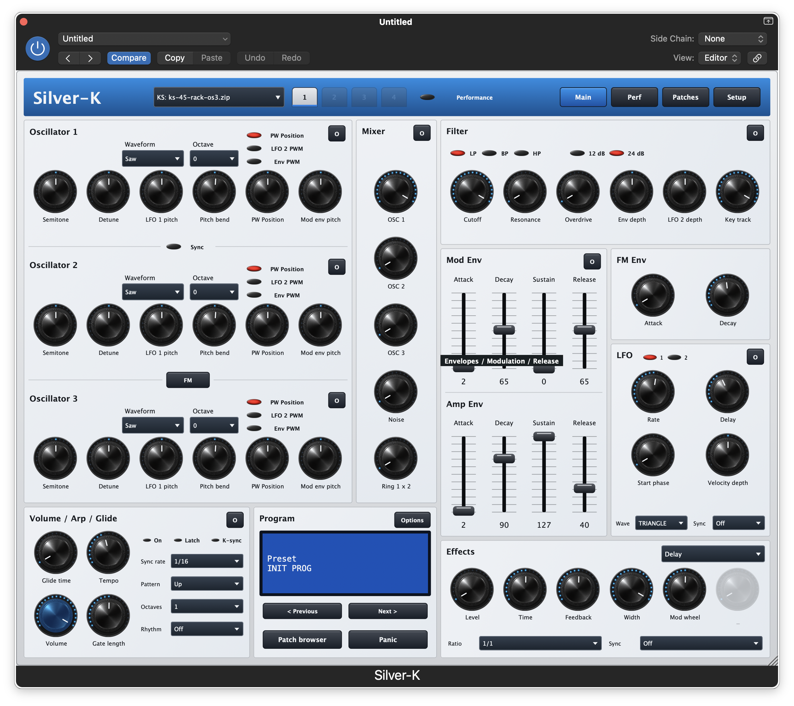
Task: Select 12 dB filter slope
Action: (577, 153)
